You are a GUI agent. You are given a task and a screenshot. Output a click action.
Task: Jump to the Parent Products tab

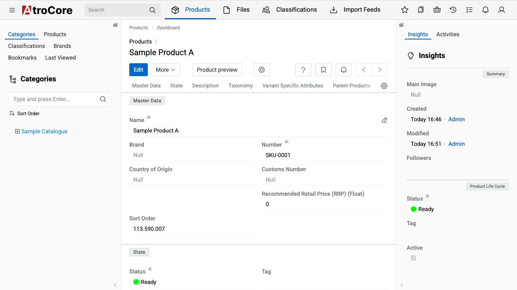tap(352, 86)
